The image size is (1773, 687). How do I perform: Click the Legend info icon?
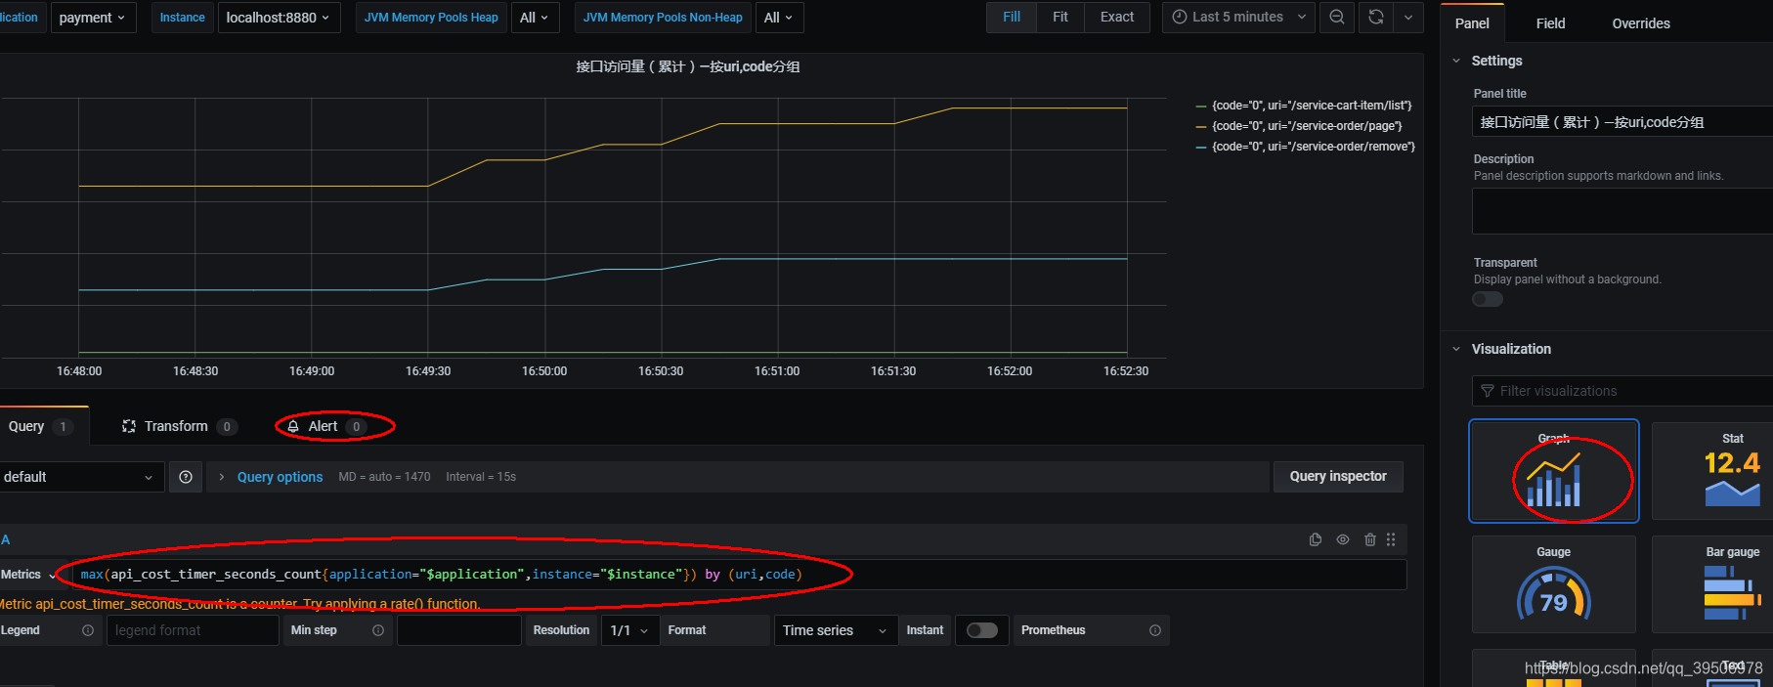[88, 630]
